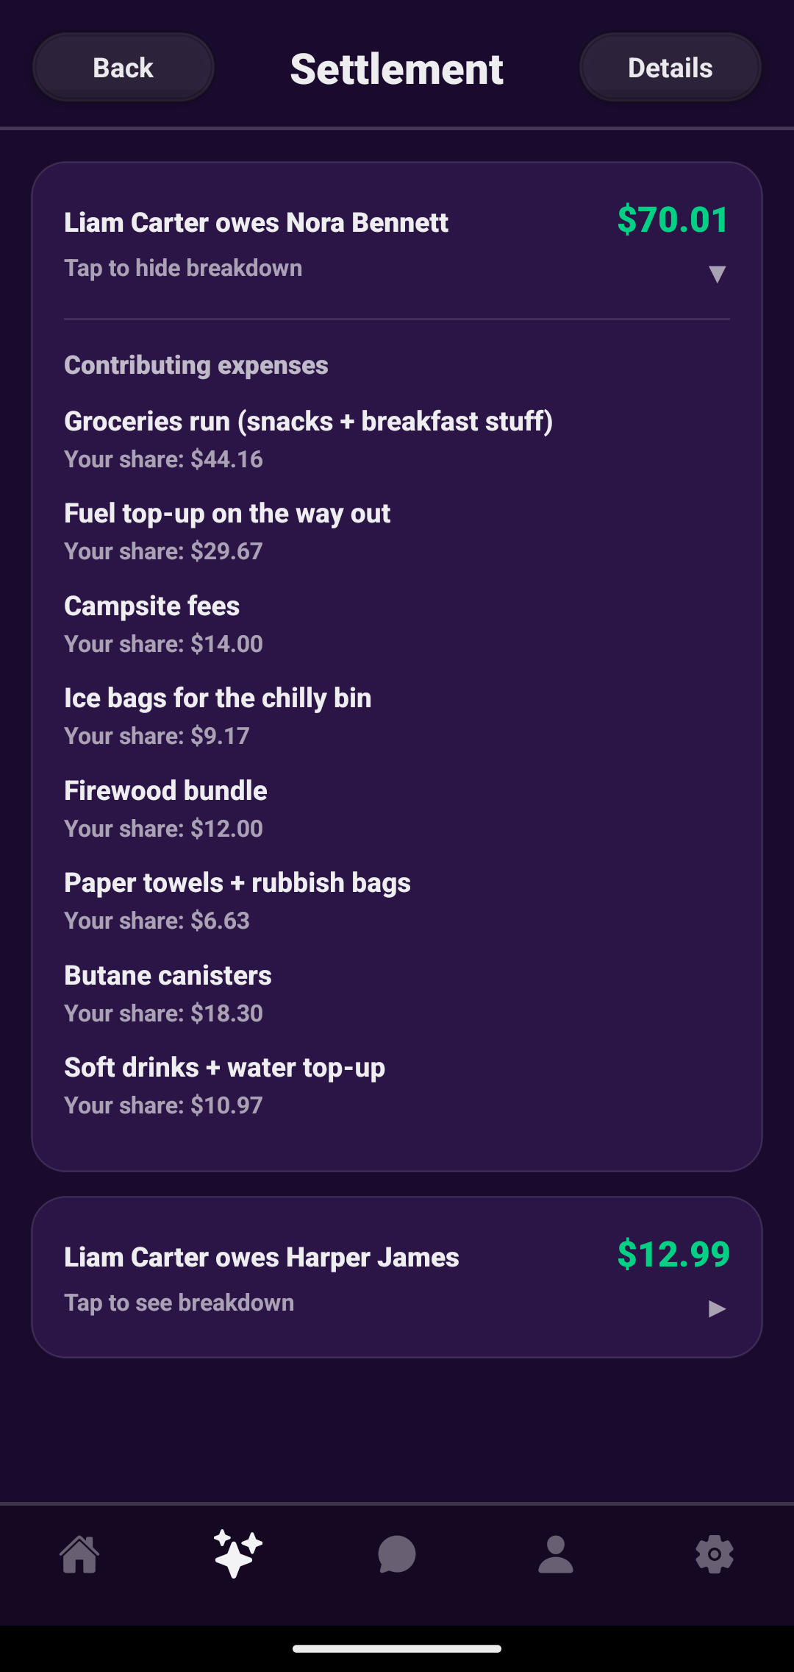Screen dimensions: 794x1672
Task: Select the Firewood bundle expense
Action: (x=165, y=791)
